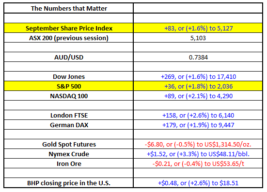Screen dimensions: 267x192
Task: Select the S&P 500 +36 to 2,036 cell
Action: point(198,86)
